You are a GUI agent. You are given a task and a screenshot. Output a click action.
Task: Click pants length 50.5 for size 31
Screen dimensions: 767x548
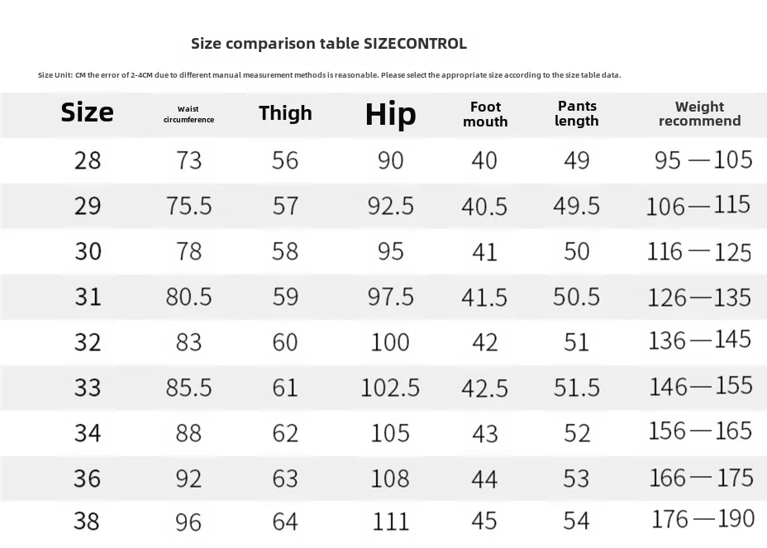tap(576, 296)
